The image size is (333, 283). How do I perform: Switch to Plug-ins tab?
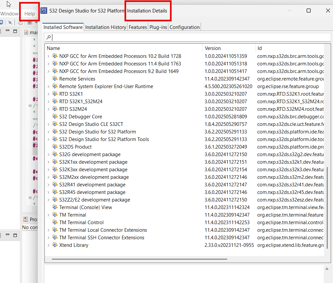pyautogui.click(x=158, y=27)
